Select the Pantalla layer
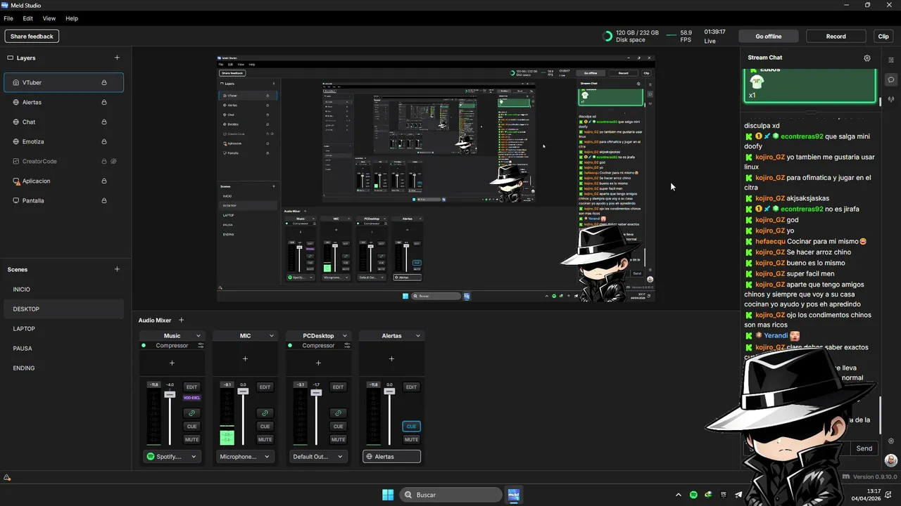This screenshot has width=901, height=506. [63, 200]
